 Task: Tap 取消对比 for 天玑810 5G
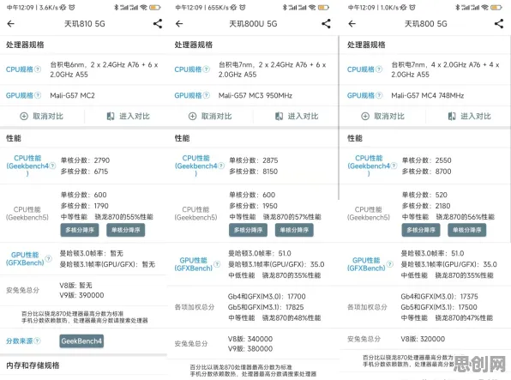(x=42, y=116)
